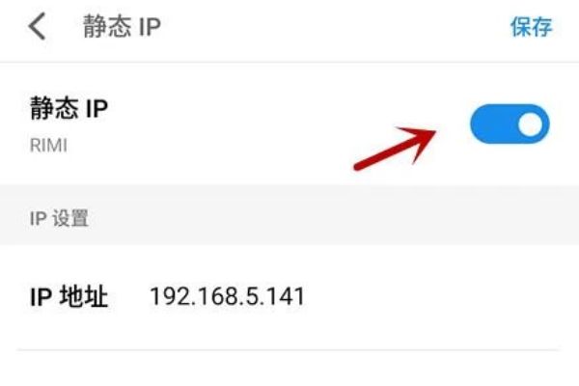Select the 静态 IP row label
The width and height of the screenshot is (579, 386).
coord(69,108)
